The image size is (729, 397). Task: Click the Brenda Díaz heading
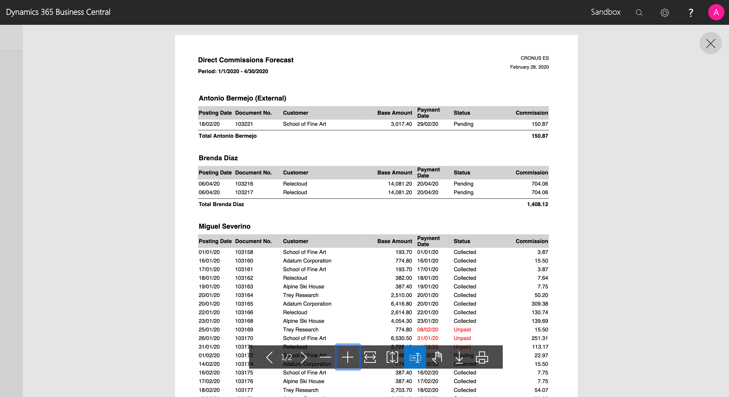pos(218,158)
